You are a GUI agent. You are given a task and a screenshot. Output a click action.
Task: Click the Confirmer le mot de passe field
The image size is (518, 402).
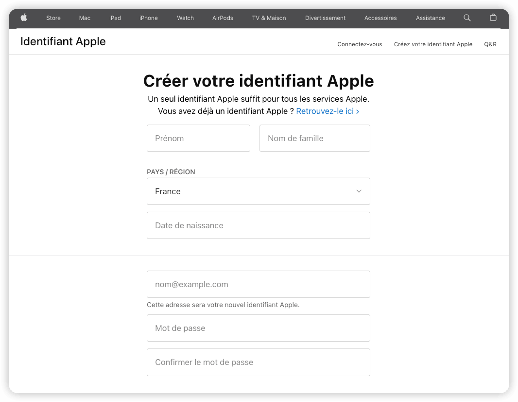click(259, 362)
